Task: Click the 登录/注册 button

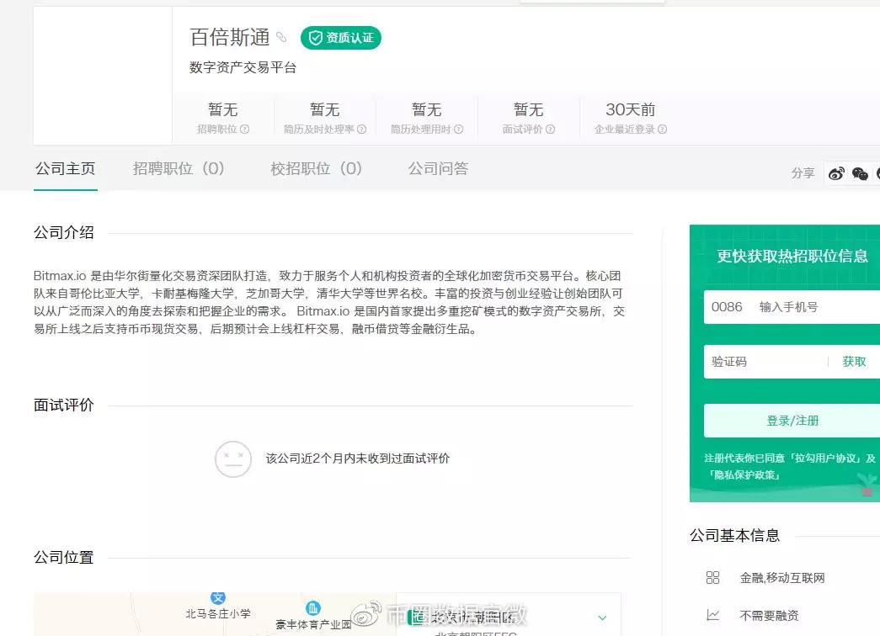Action: click(792, 421)
